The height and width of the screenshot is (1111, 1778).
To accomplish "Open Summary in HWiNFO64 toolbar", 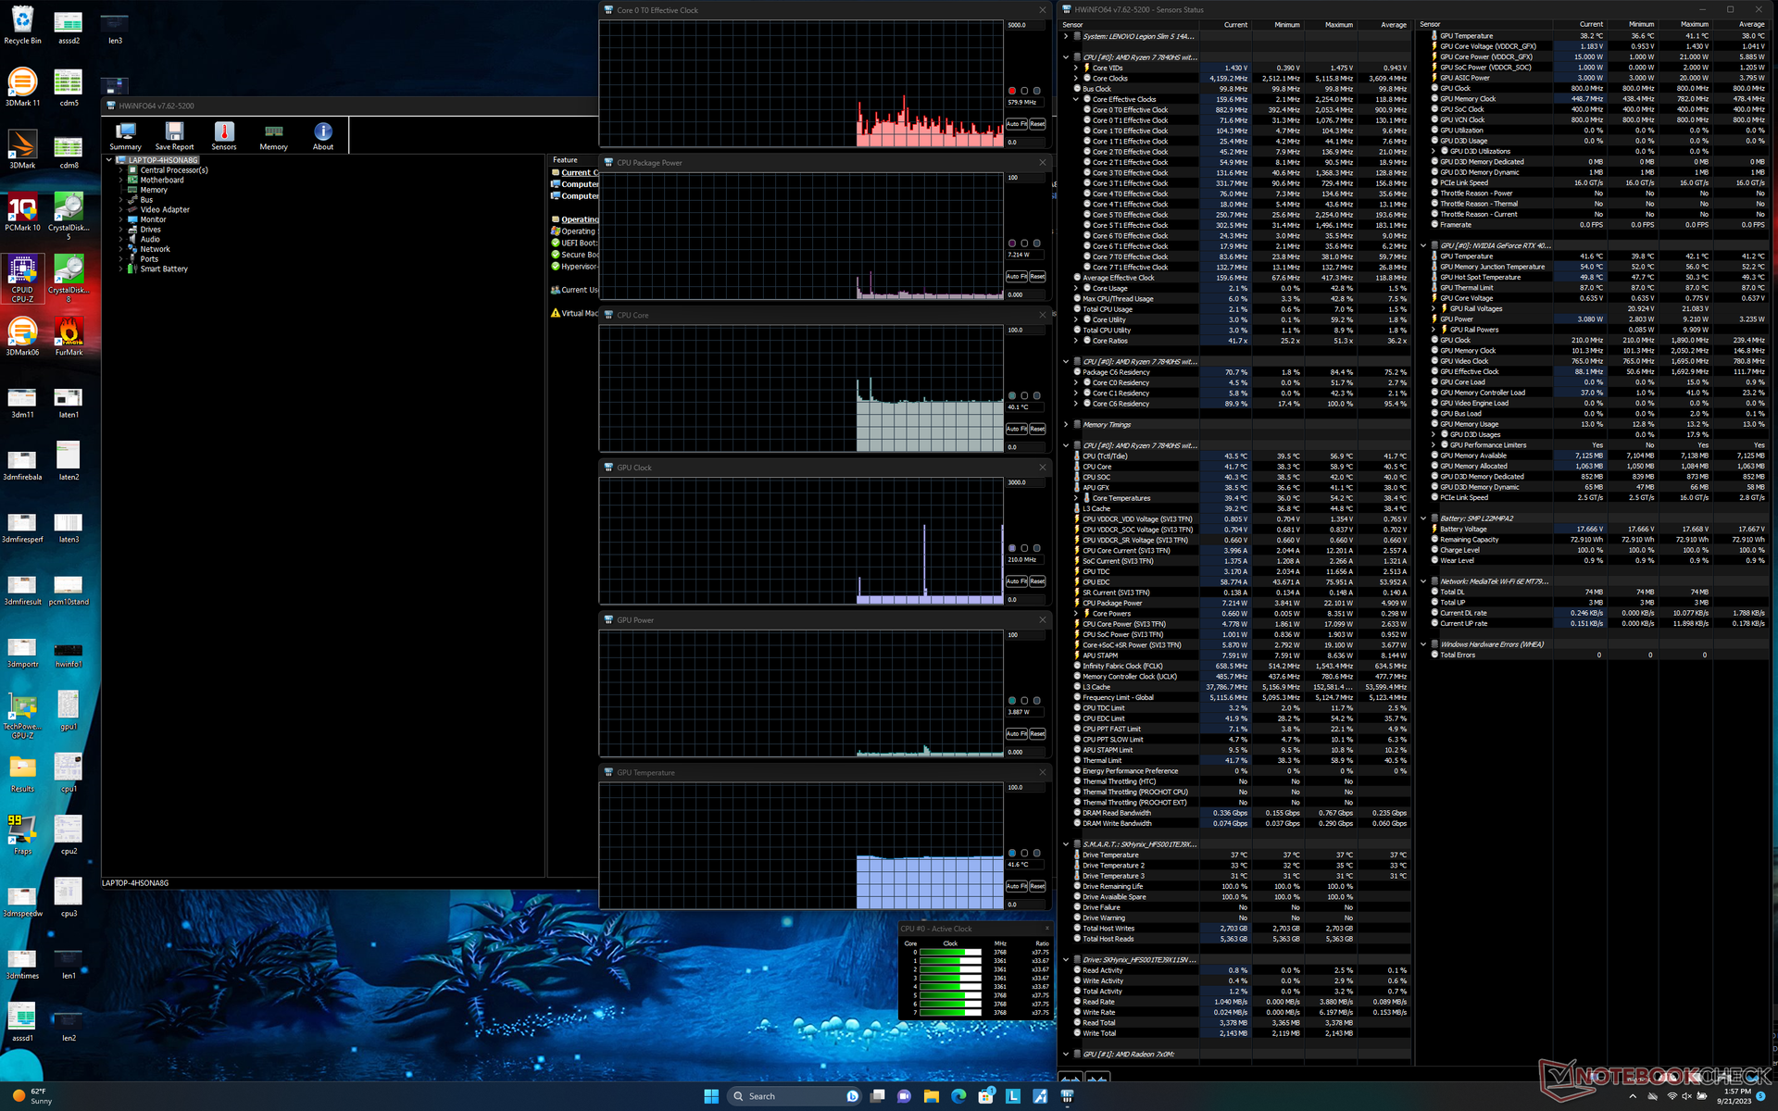I will coord(125,136).
